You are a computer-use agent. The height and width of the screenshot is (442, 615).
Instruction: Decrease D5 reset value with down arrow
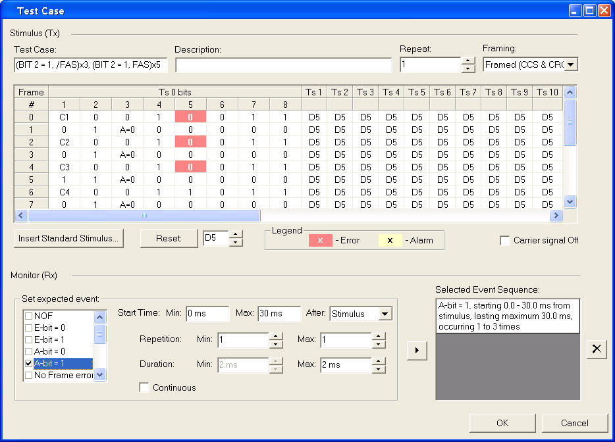235,242
